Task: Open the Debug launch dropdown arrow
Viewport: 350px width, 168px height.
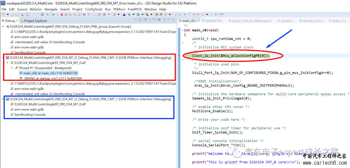Action: (134, 15)
